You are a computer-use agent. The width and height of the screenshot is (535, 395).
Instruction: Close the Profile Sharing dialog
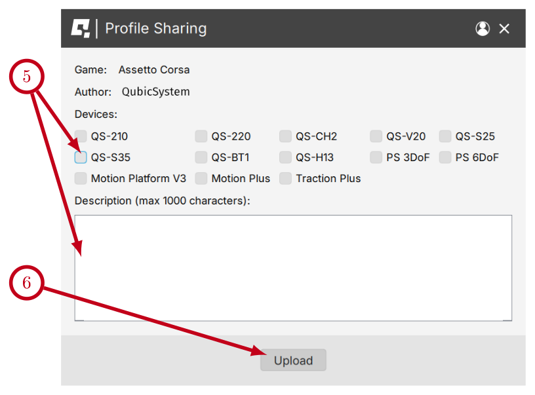(504, 29)
